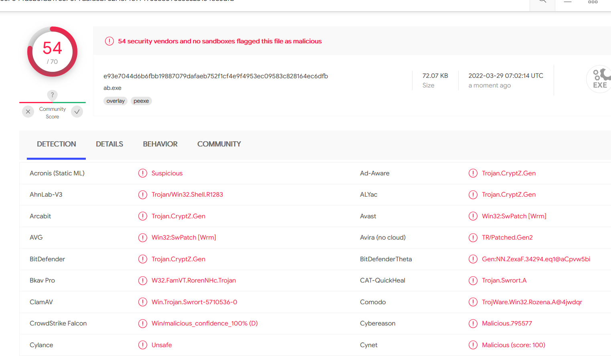Click the question mark community score badge
611x356 pixels.
click(x=52, y=95)
